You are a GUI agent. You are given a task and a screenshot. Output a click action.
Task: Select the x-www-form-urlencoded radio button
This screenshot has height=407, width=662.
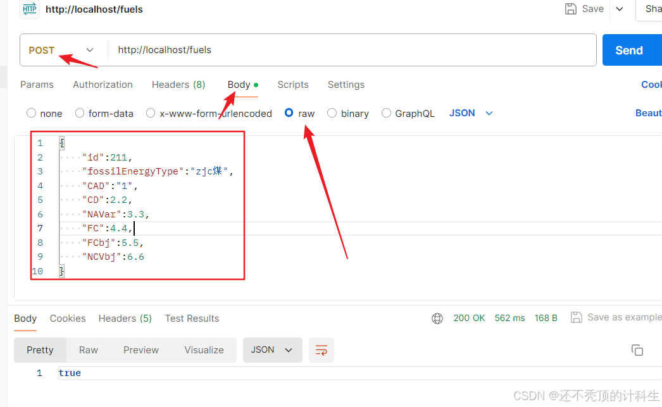151,113
